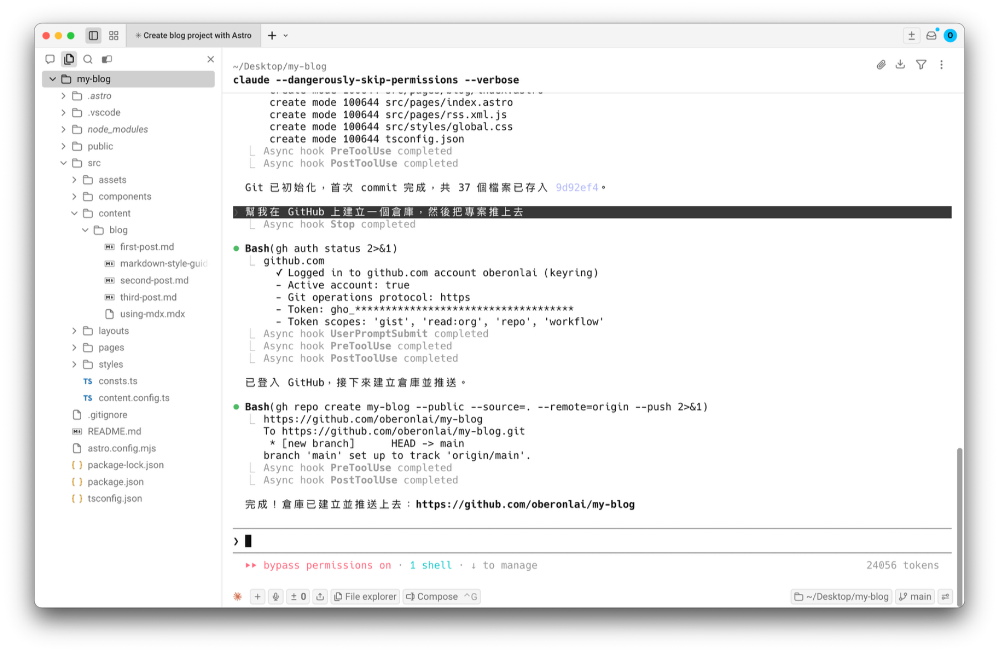The height and width of the screenshot is (653, 999).
Task: Open the three-dot more options menu
Action: click(941, 65)
